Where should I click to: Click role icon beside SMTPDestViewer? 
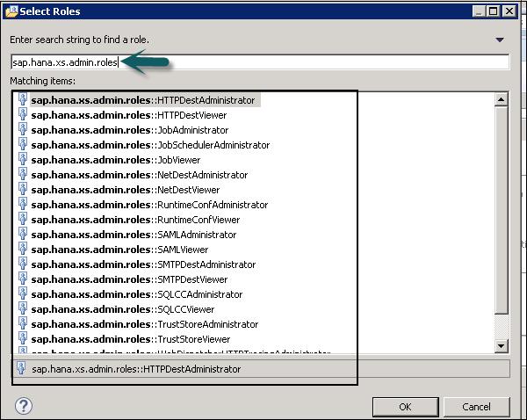point(23,279)
